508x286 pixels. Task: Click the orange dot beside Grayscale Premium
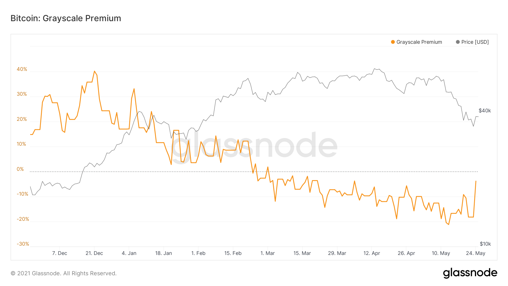393,42
